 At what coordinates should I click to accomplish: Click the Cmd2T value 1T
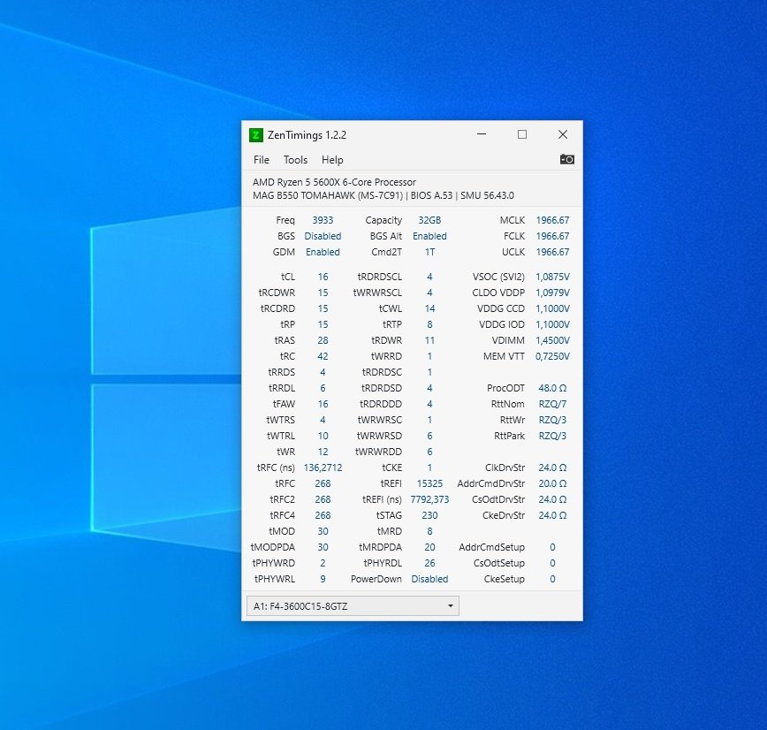click(x=429, y=252)
